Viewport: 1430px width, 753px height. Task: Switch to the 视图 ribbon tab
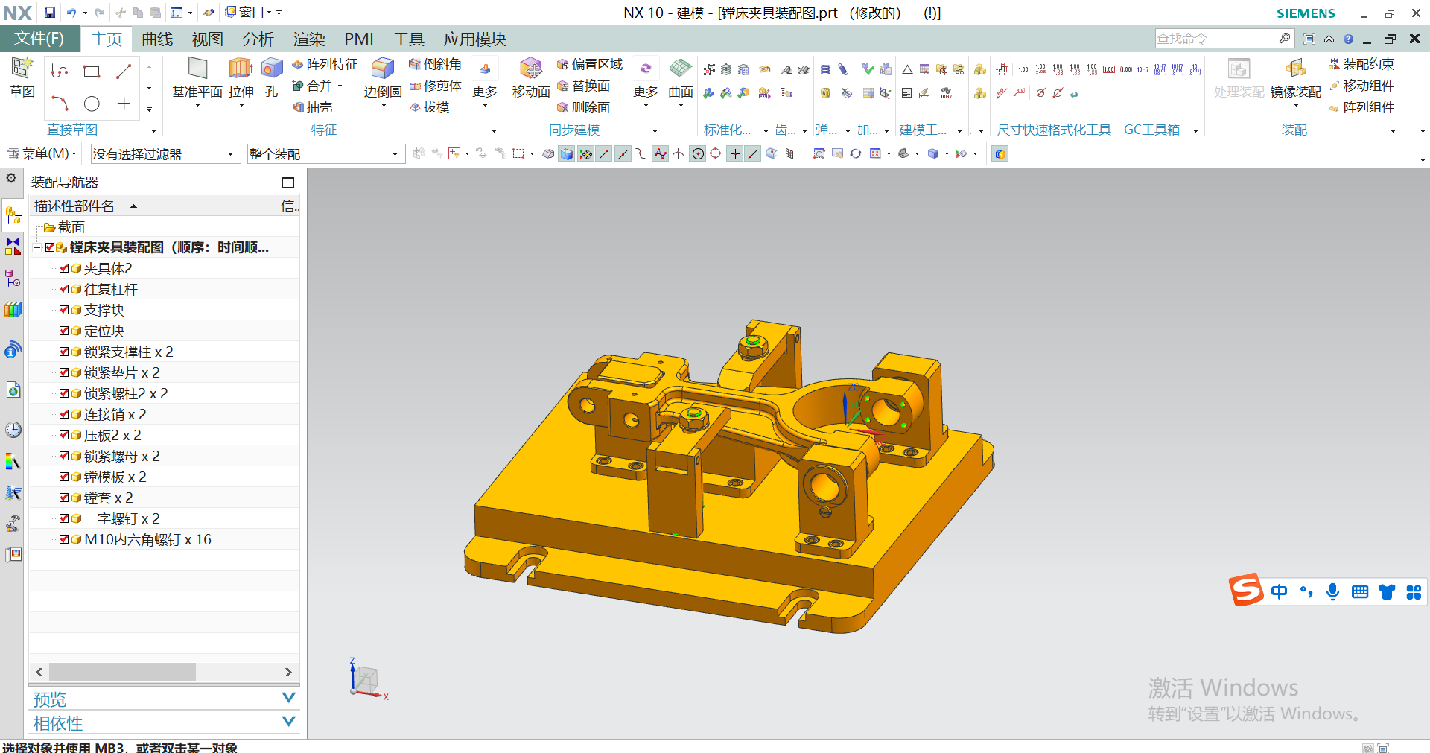[x=208, y=39]
